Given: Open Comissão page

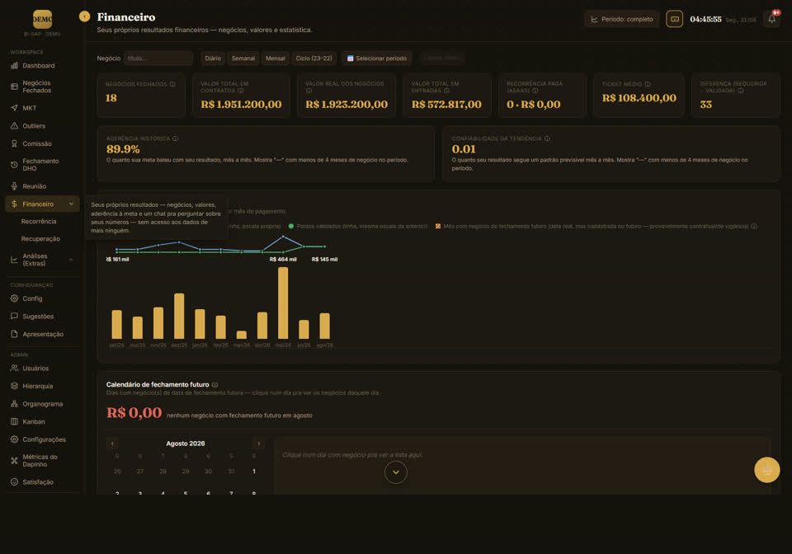Looking at the screenshot, I should pyautogui.click(x=42, y=143).
